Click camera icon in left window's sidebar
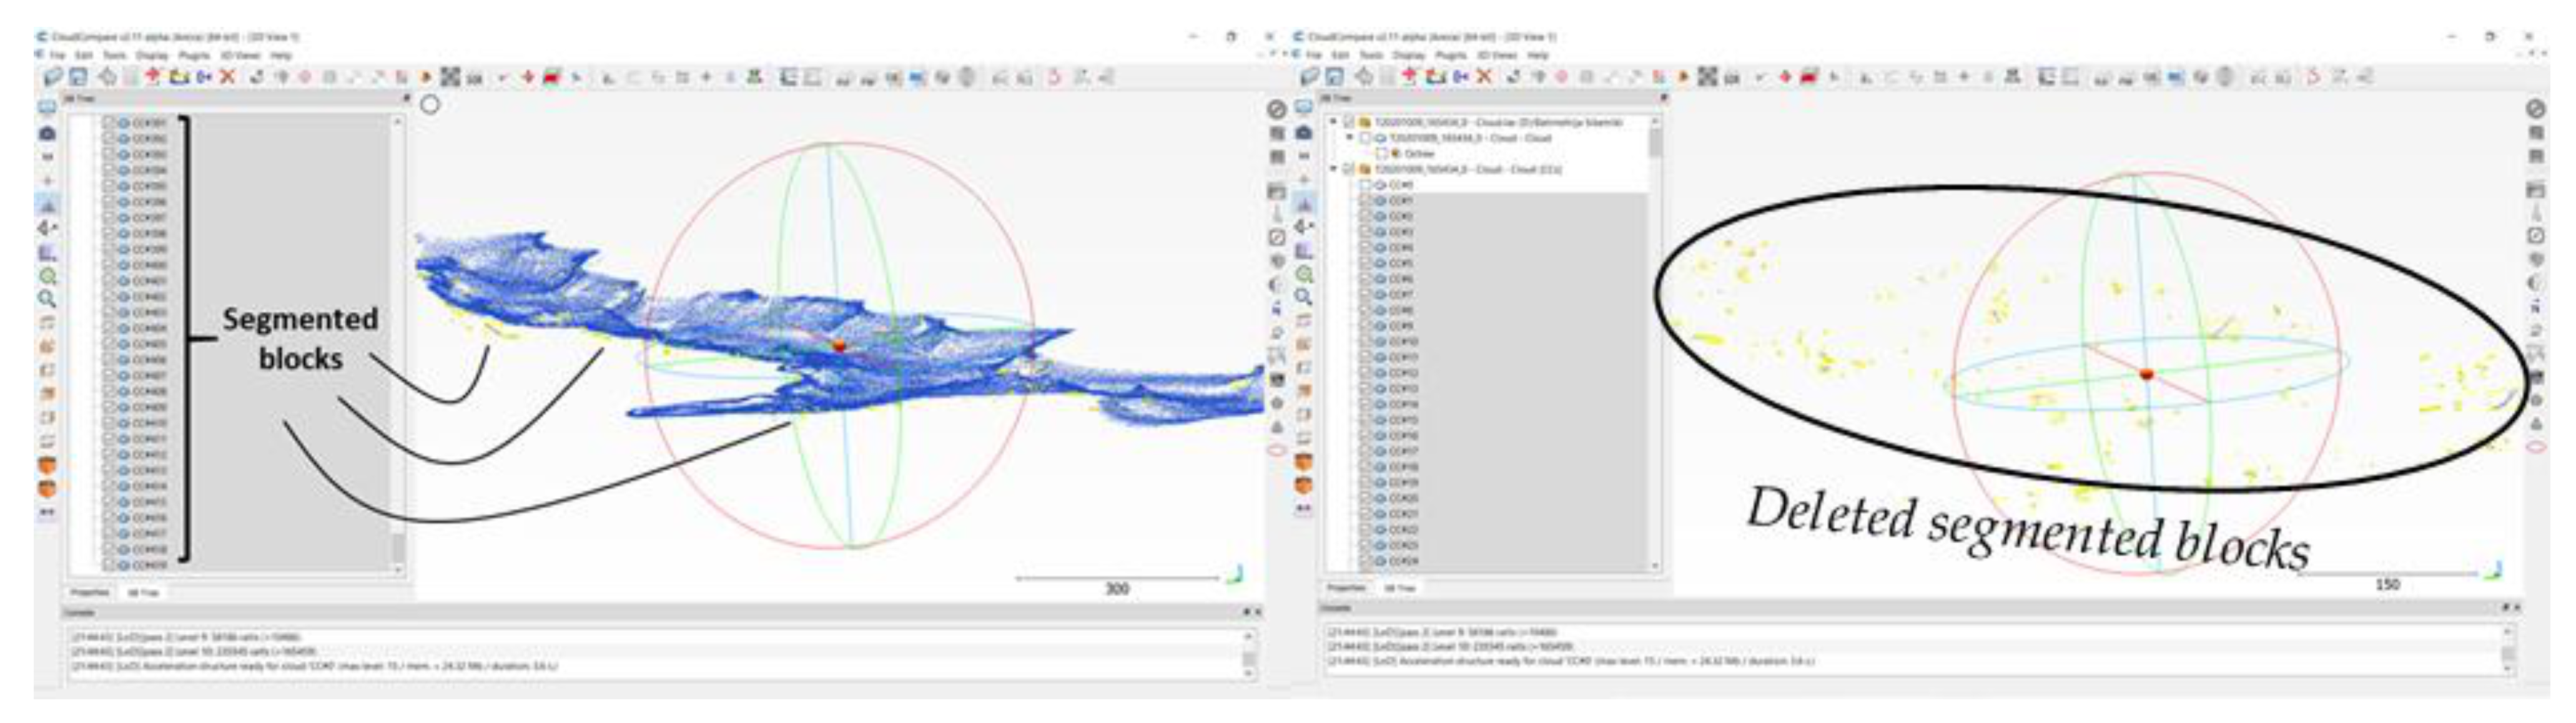Screen dimensions: 2576x723 (x=47, y=133)
